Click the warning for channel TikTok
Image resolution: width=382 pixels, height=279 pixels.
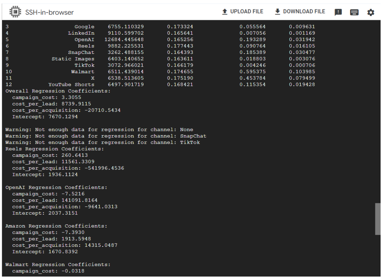(103, 142)
